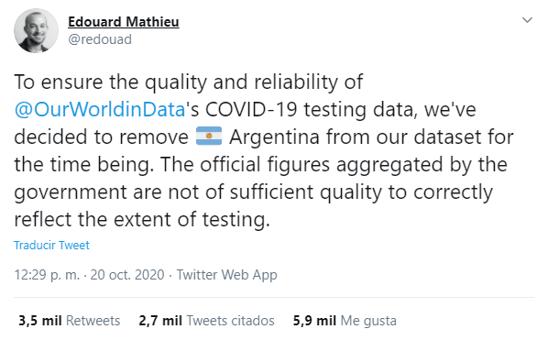This screenshot has height=340, width=548.
Task: Open the 12:29 p. m. timestamp
Action: pos(47,275)
